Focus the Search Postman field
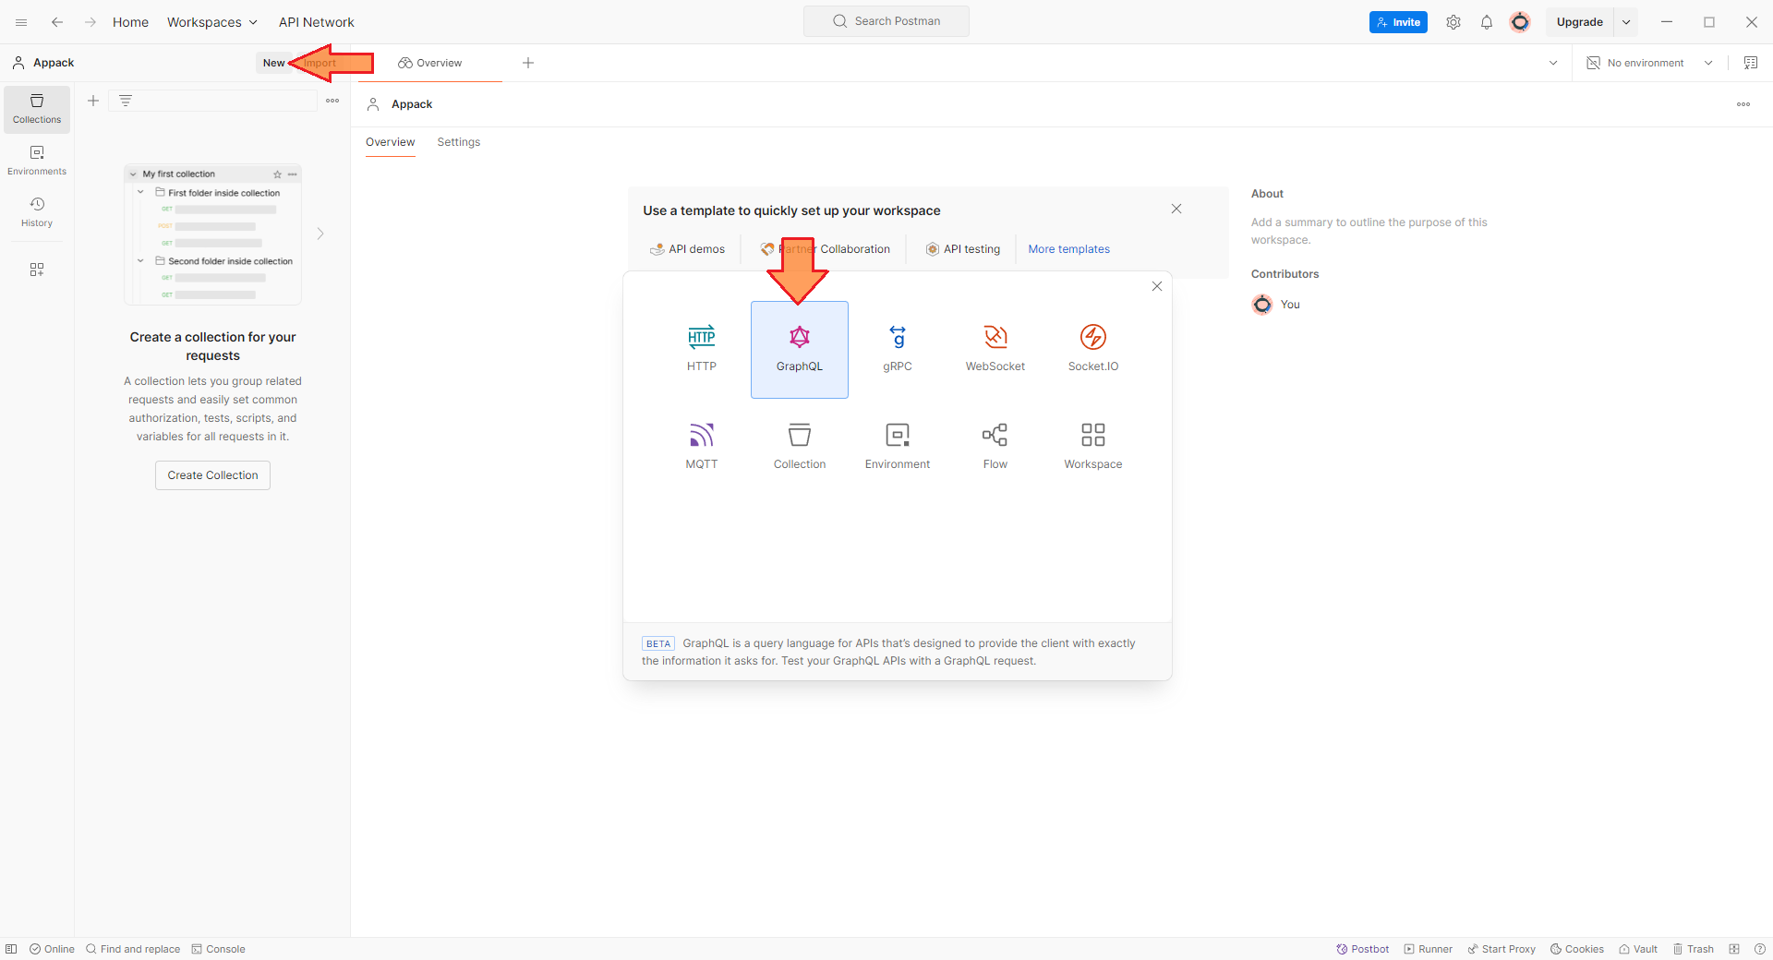This screenshot has width=1773, height=960. click(x=886, y=21)
